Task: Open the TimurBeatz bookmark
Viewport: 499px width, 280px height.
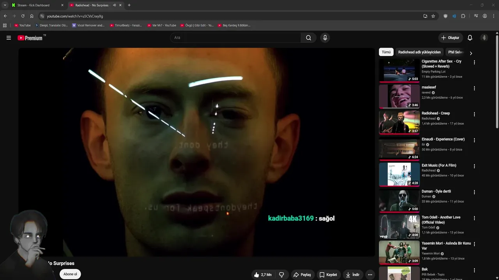Action: (126, 25)
